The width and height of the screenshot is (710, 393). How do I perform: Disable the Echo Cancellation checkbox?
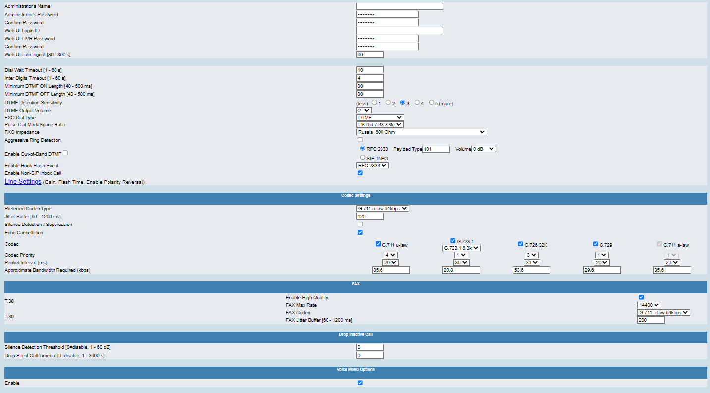point(360,232)
